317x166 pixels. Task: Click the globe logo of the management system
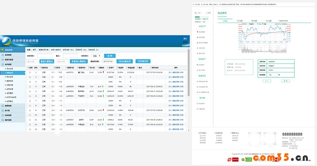point(7,40)
